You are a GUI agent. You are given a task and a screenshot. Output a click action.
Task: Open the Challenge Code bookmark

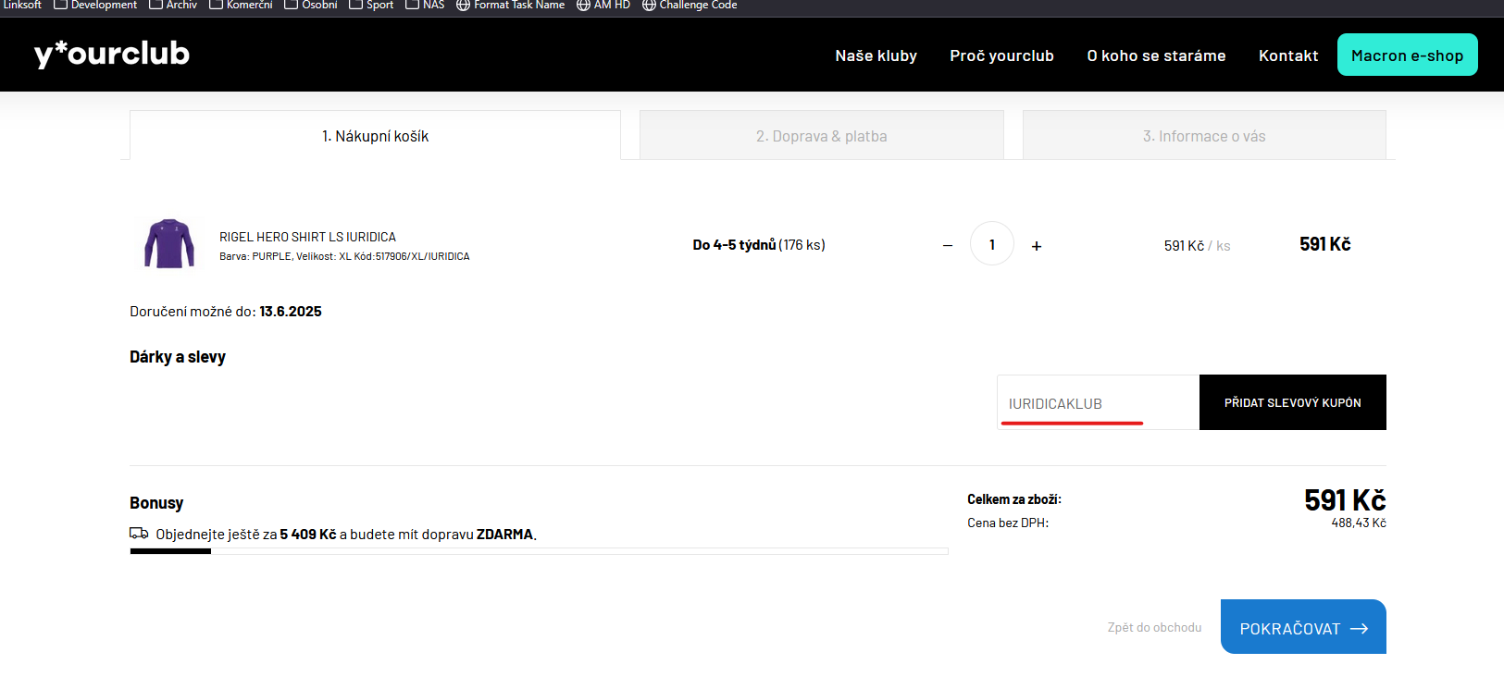pos(690,5)
